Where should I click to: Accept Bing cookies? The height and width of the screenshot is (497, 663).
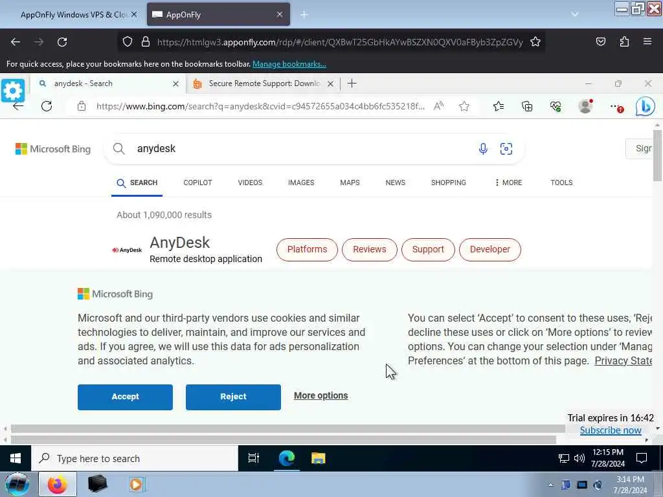pos(125,397)
